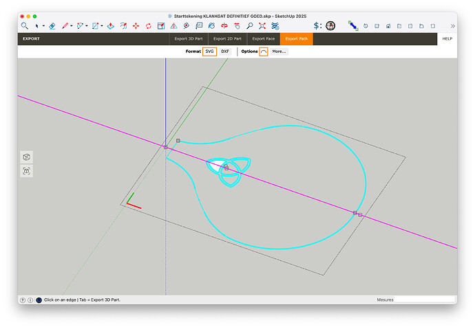
Task: Click the blue dollar sign extension icon
Action: pyautogui.click(x=317, y=26)
